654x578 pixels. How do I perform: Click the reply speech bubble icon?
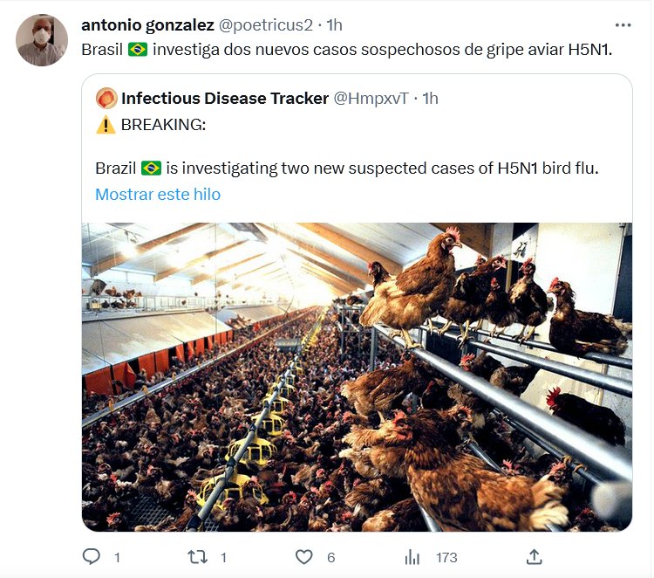pos(91,556)
